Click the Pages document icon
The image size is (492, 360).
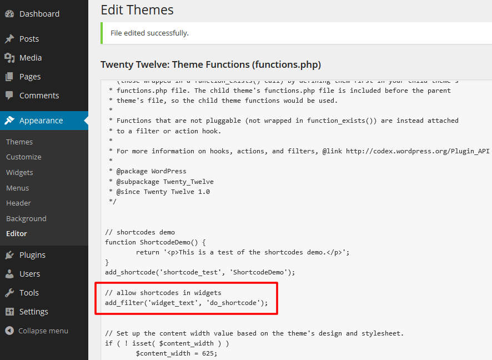[10, 76]
